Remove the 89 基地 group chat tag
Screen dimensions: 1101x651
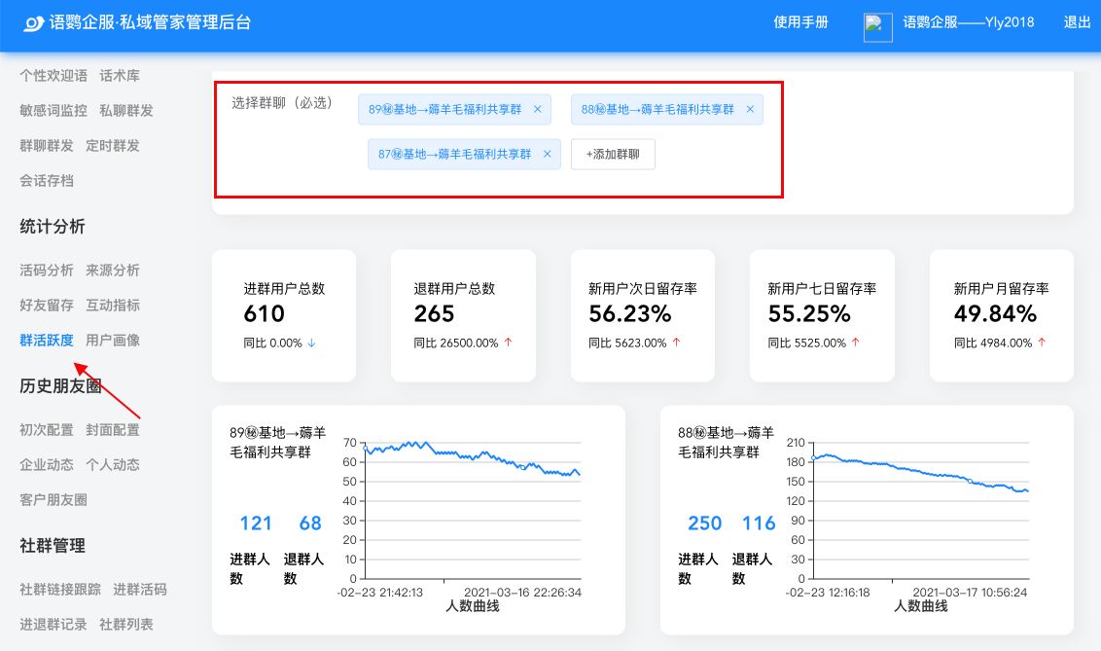click(537, 109)
